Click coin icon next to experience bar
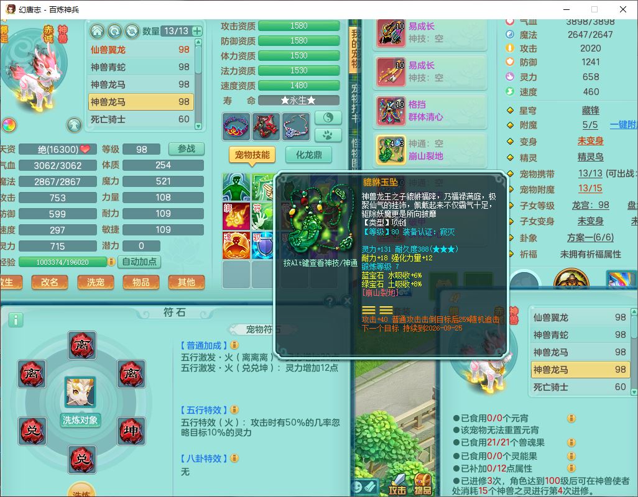The image size is (638, 497). pyautogui.click(x=111, y=262)
